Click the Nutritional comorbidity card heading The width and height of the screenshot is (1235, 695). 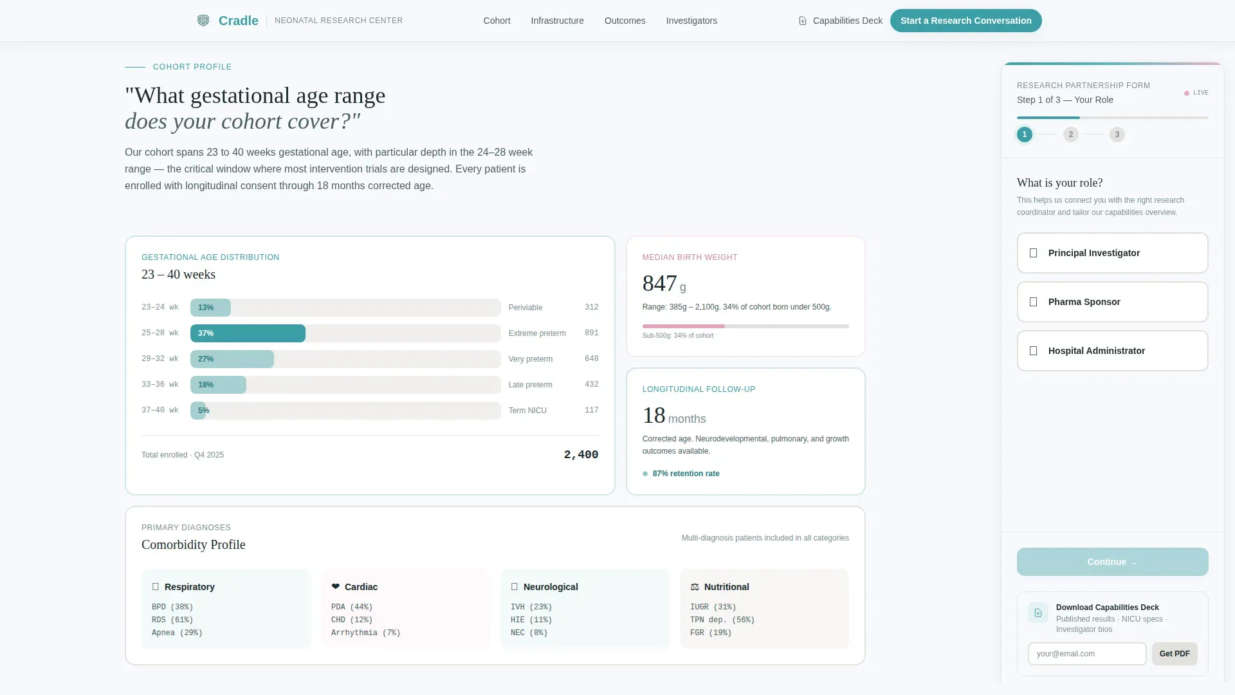(726, 587)
